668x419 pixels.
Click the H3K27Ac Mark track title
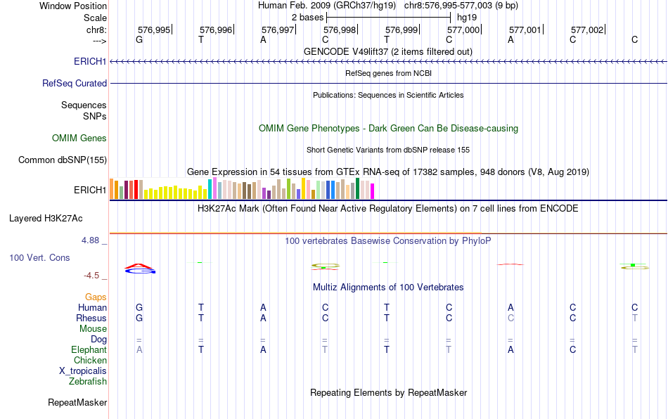[388, 208]
